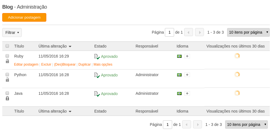Image resolution: width=272 pixels, height=137 pixels.
Task: Add a language translation for Ruby post
Action: [187, 56]
